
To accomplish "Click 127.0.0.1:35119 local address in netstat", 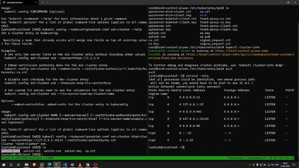I will coord(195,119).
